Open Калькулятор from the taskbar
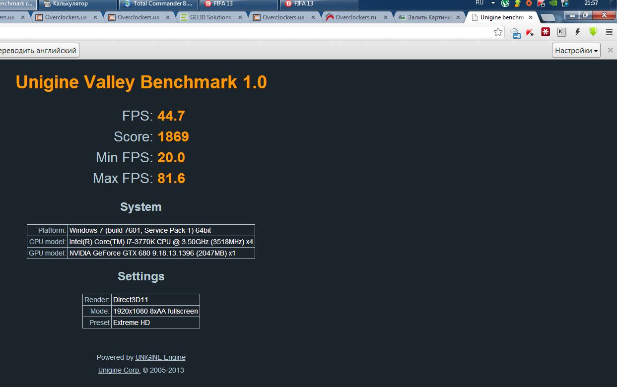The height and width of the screenshot is (387, 617). point(77,4)
